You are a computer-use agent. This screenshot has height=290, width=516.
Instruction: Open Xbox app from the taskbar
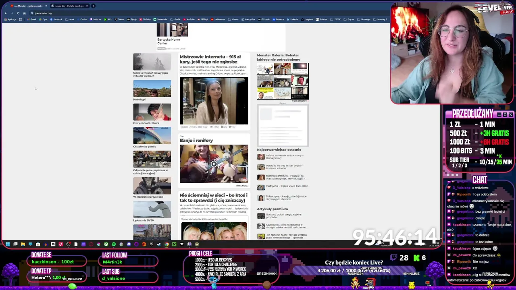tap(106, 244)
